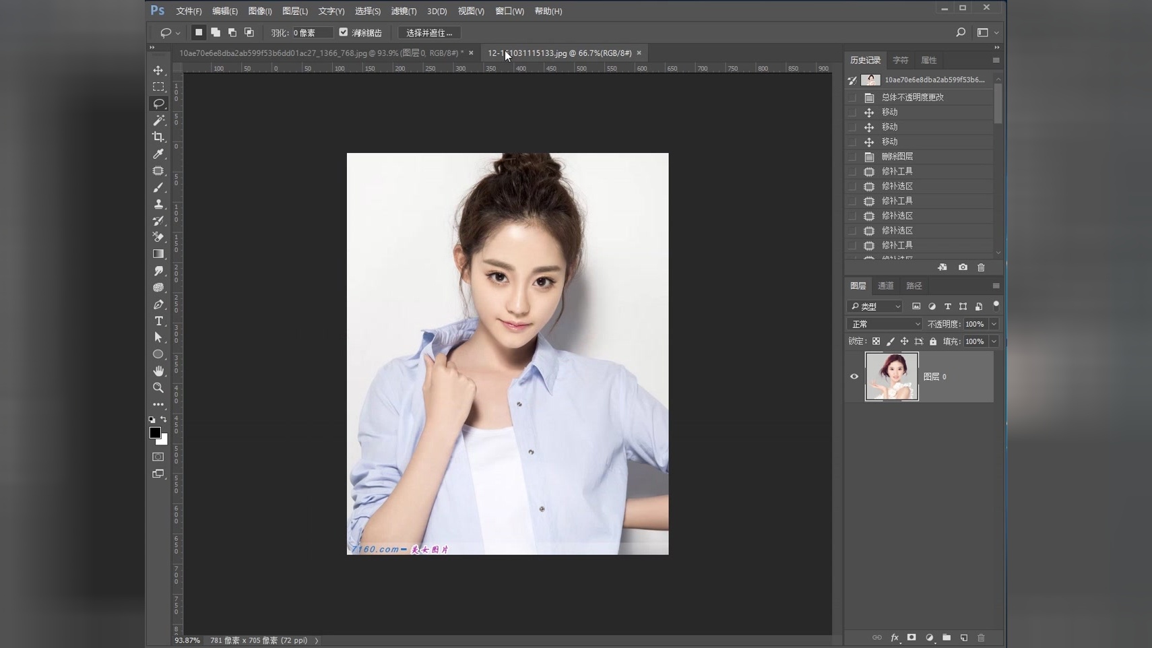Select the Zoom tool

tap(158, 388)
